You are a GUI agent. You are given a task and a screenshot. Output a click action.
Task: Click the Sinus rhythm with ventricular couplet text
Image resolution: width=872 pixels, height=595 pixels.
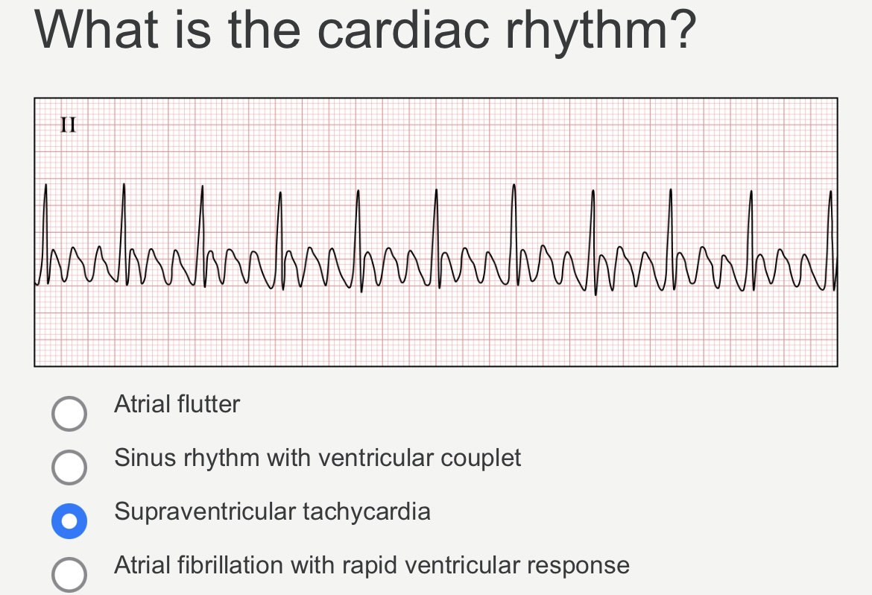pyautogui.click(x=317, y=458)
